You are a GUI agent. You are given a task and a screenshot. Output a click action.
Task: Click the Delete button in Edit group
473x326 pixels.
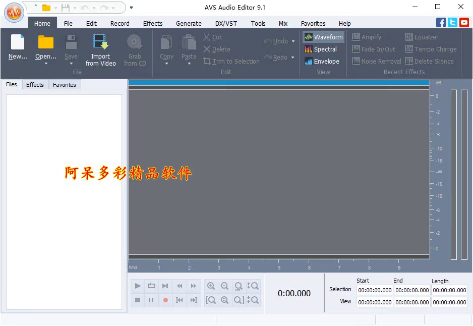point(217,49)
